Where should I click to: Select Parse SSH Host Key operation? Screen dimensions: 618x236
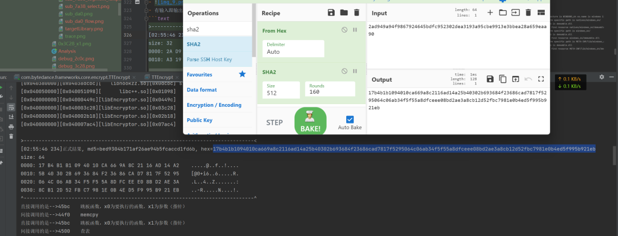tap(217, 59)
